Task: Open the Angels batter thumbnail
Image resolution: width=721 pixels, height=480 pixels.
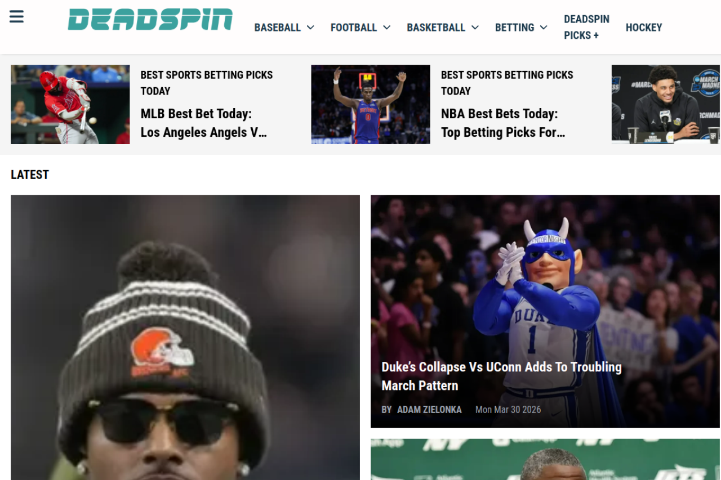Action: click(x=70, y=104)
